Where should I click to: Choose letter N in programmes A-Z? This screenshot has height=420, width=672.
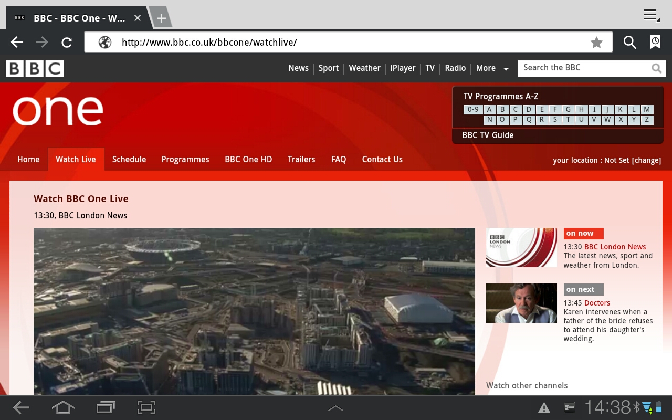pyautogui.click(x=489, y=120)
